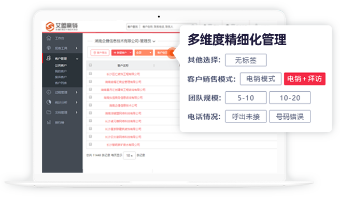340x197 pixels.
Task: Open the 客户查找 selector in search bar
Action: point(133,26)
